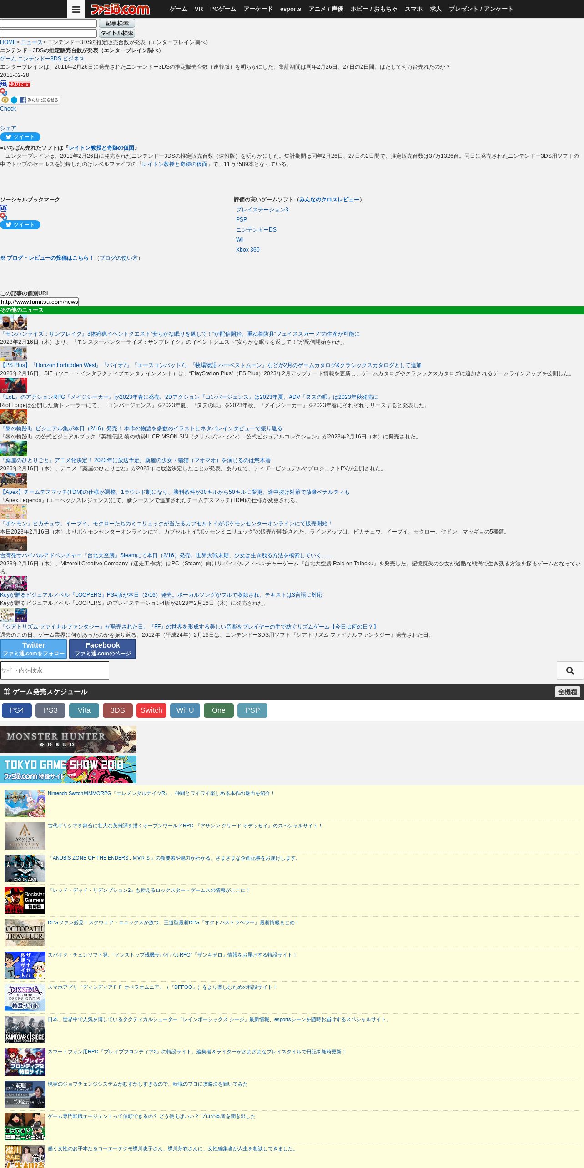Focus the text field beside 記事検索

(x=48, y=24)
